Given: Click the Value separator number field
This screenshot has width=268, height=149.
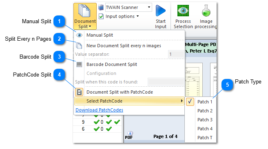Looking at the screenshot, I should (x=176, y=54).
